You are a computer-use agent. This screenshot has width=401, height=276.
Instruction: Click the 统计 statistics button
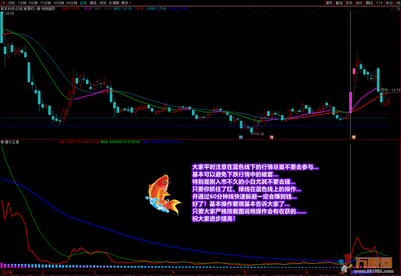(359, 3)
